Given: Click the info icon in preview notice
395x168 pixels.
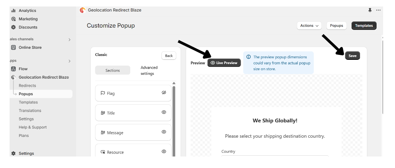Looking at the screenshot, I should tap(249, 57).
